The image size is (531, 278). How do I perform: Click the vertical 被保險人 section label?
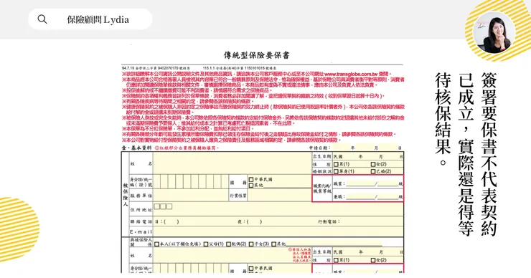tap(126, 194)
